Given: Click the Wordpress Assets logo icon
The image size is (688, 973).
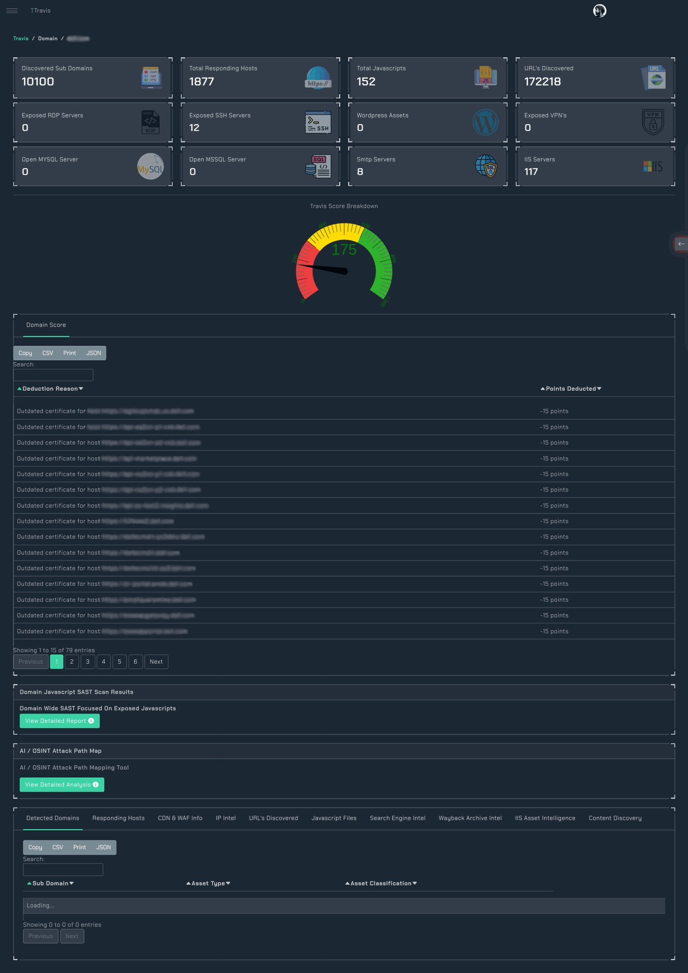Looking at the screenshot, I should click(485, 122).
